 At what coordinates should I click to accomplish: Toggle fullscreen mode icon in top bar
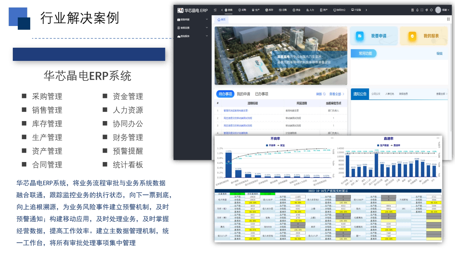point(422,10)
